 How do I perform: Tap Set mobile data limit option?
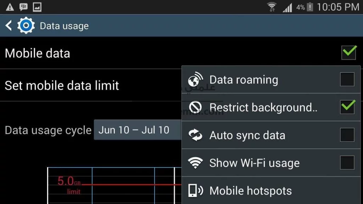point(62,85)
